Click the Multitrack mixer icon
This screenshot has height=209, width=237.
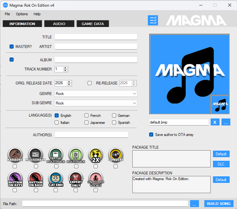click(x=36, y=155)
